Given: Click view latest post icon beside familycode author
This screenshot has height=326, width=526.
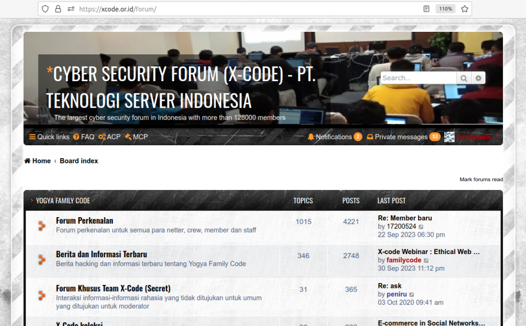Looking at the screenshot, I should (x=426, y=261).
